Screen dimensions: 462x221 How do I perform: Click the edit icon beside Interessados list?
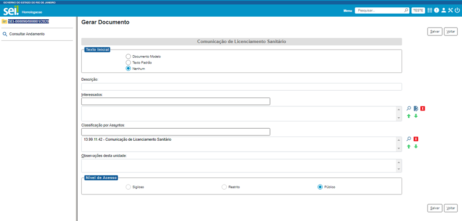click(x=416, y=108)
